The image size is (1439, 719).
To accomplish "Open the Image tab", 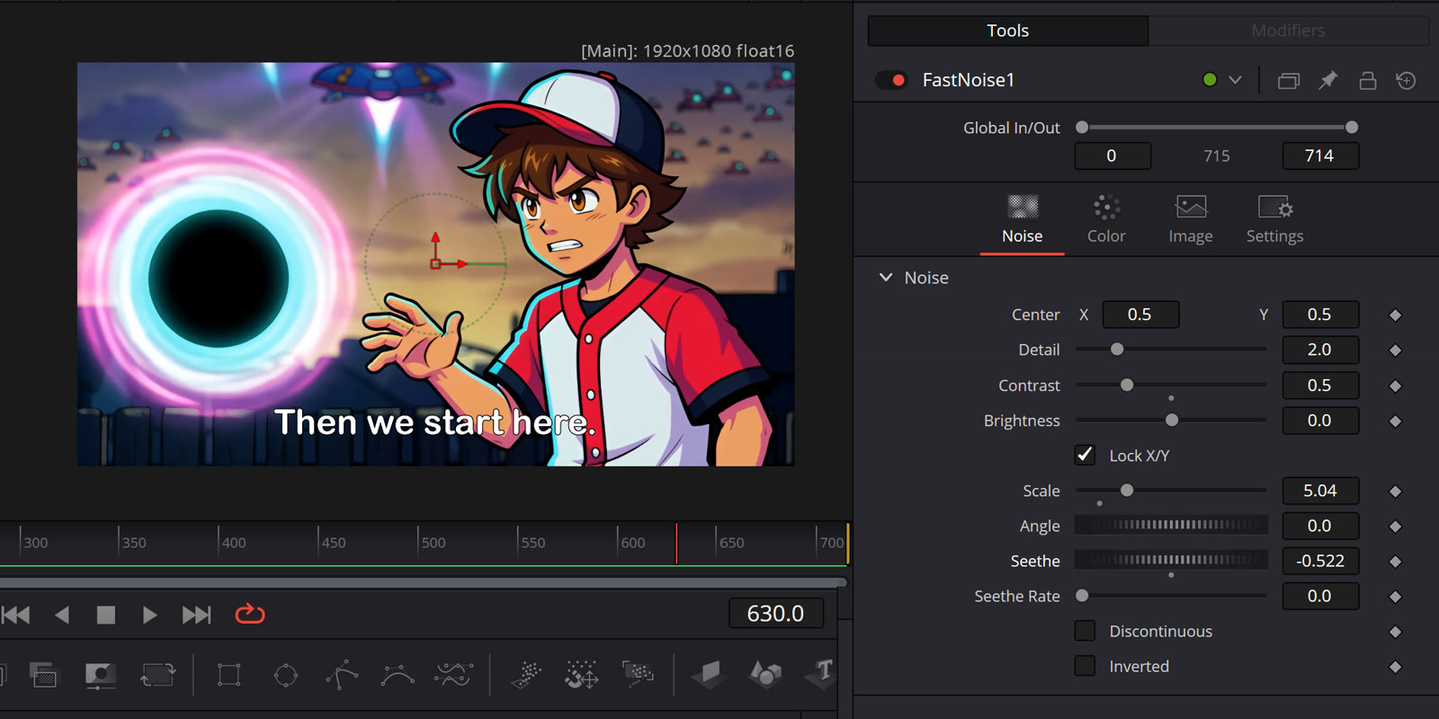I will tap(1191, 219).
